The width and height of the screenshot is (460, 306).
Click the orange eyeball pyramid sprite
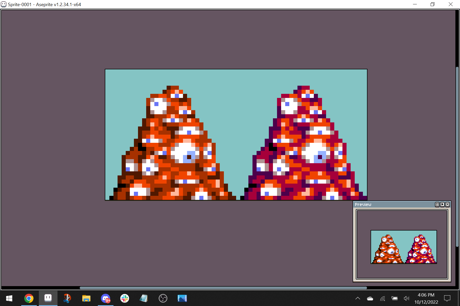point(173,143)
